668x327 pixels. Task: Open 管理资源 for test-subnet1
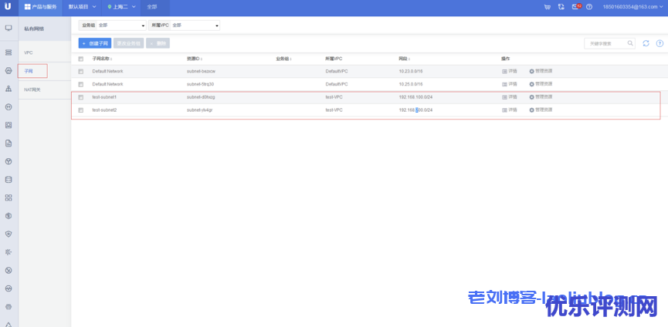(541, 97)
